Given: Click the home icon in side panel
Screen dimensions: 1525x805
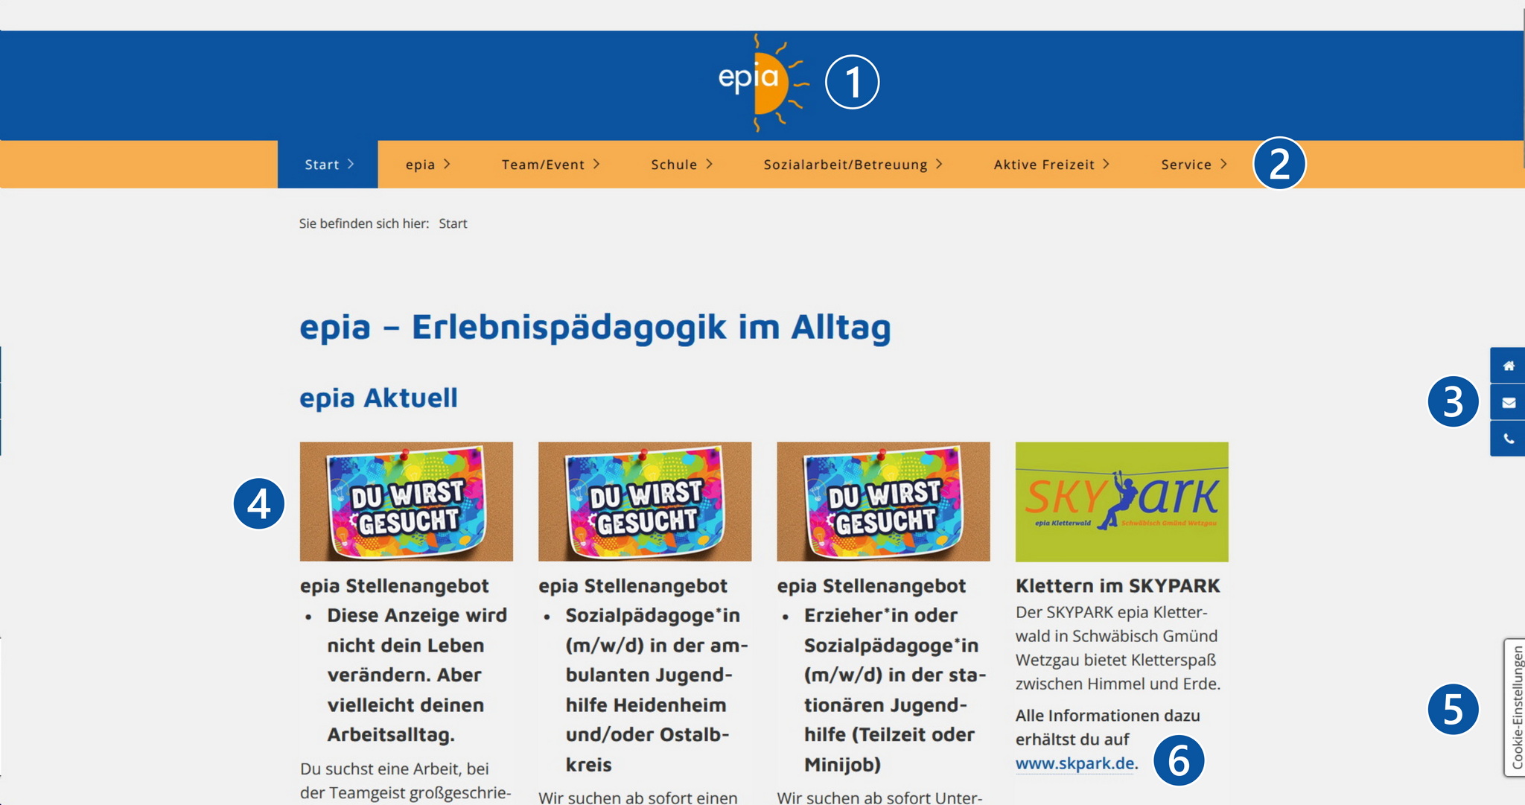Looking at the screenshot, I should point(1508,366).
